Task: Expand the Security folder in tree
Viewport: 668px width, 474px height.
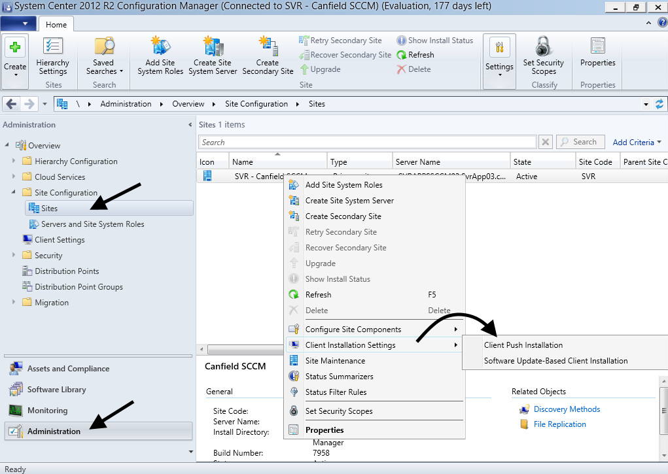Action: pyautogui.click(x=13, y=256)
